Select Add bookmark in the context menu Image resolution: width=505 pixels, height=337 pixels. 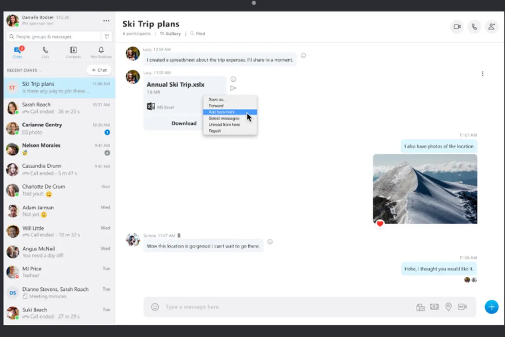[x=230, y=112]
